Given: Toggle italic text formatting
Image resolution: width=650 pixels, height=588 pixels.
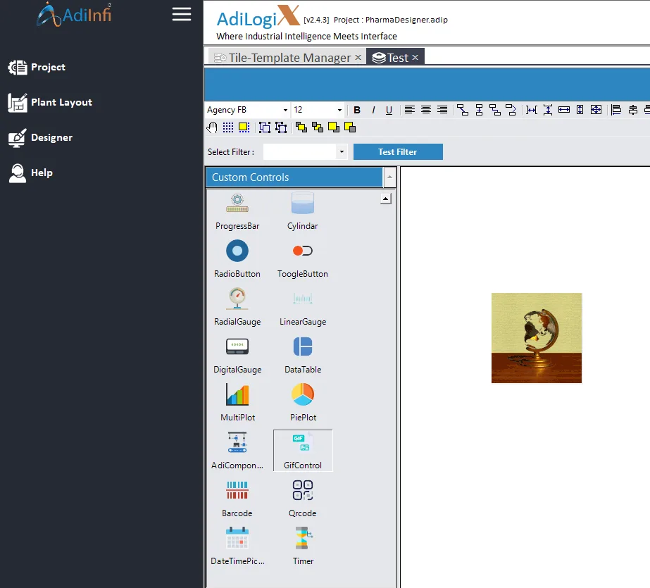Looking at the screenshot, I should point(373,110).
